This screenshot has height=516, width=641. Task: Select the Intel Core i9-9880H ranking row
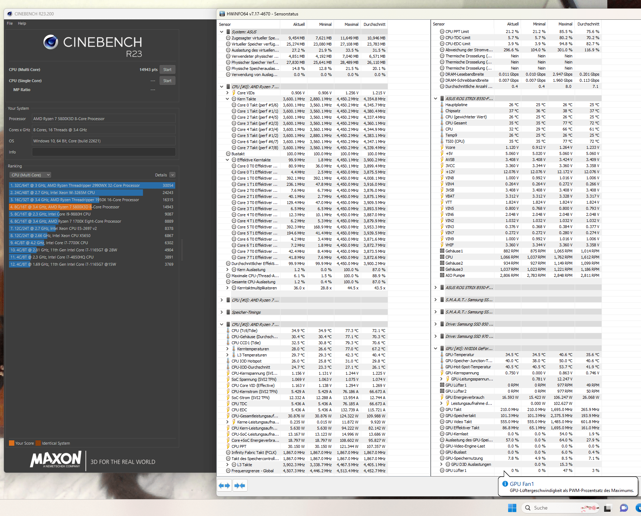(92, 214)
